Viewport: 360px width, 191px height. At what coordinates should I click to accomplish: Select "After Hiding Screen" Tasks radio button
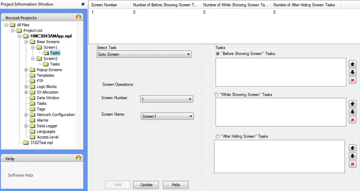click(x=218, y=136)
